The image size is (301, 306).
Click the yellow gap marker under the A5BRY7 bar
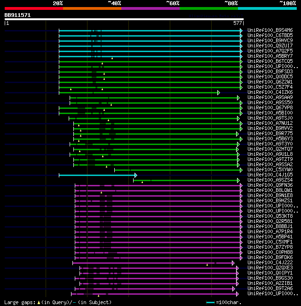click(x=112, y=58)
